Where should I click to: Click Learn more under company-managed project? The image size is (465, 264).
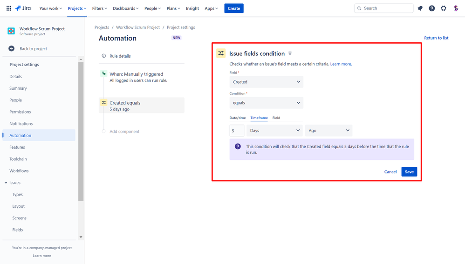[x=42, y=256]
